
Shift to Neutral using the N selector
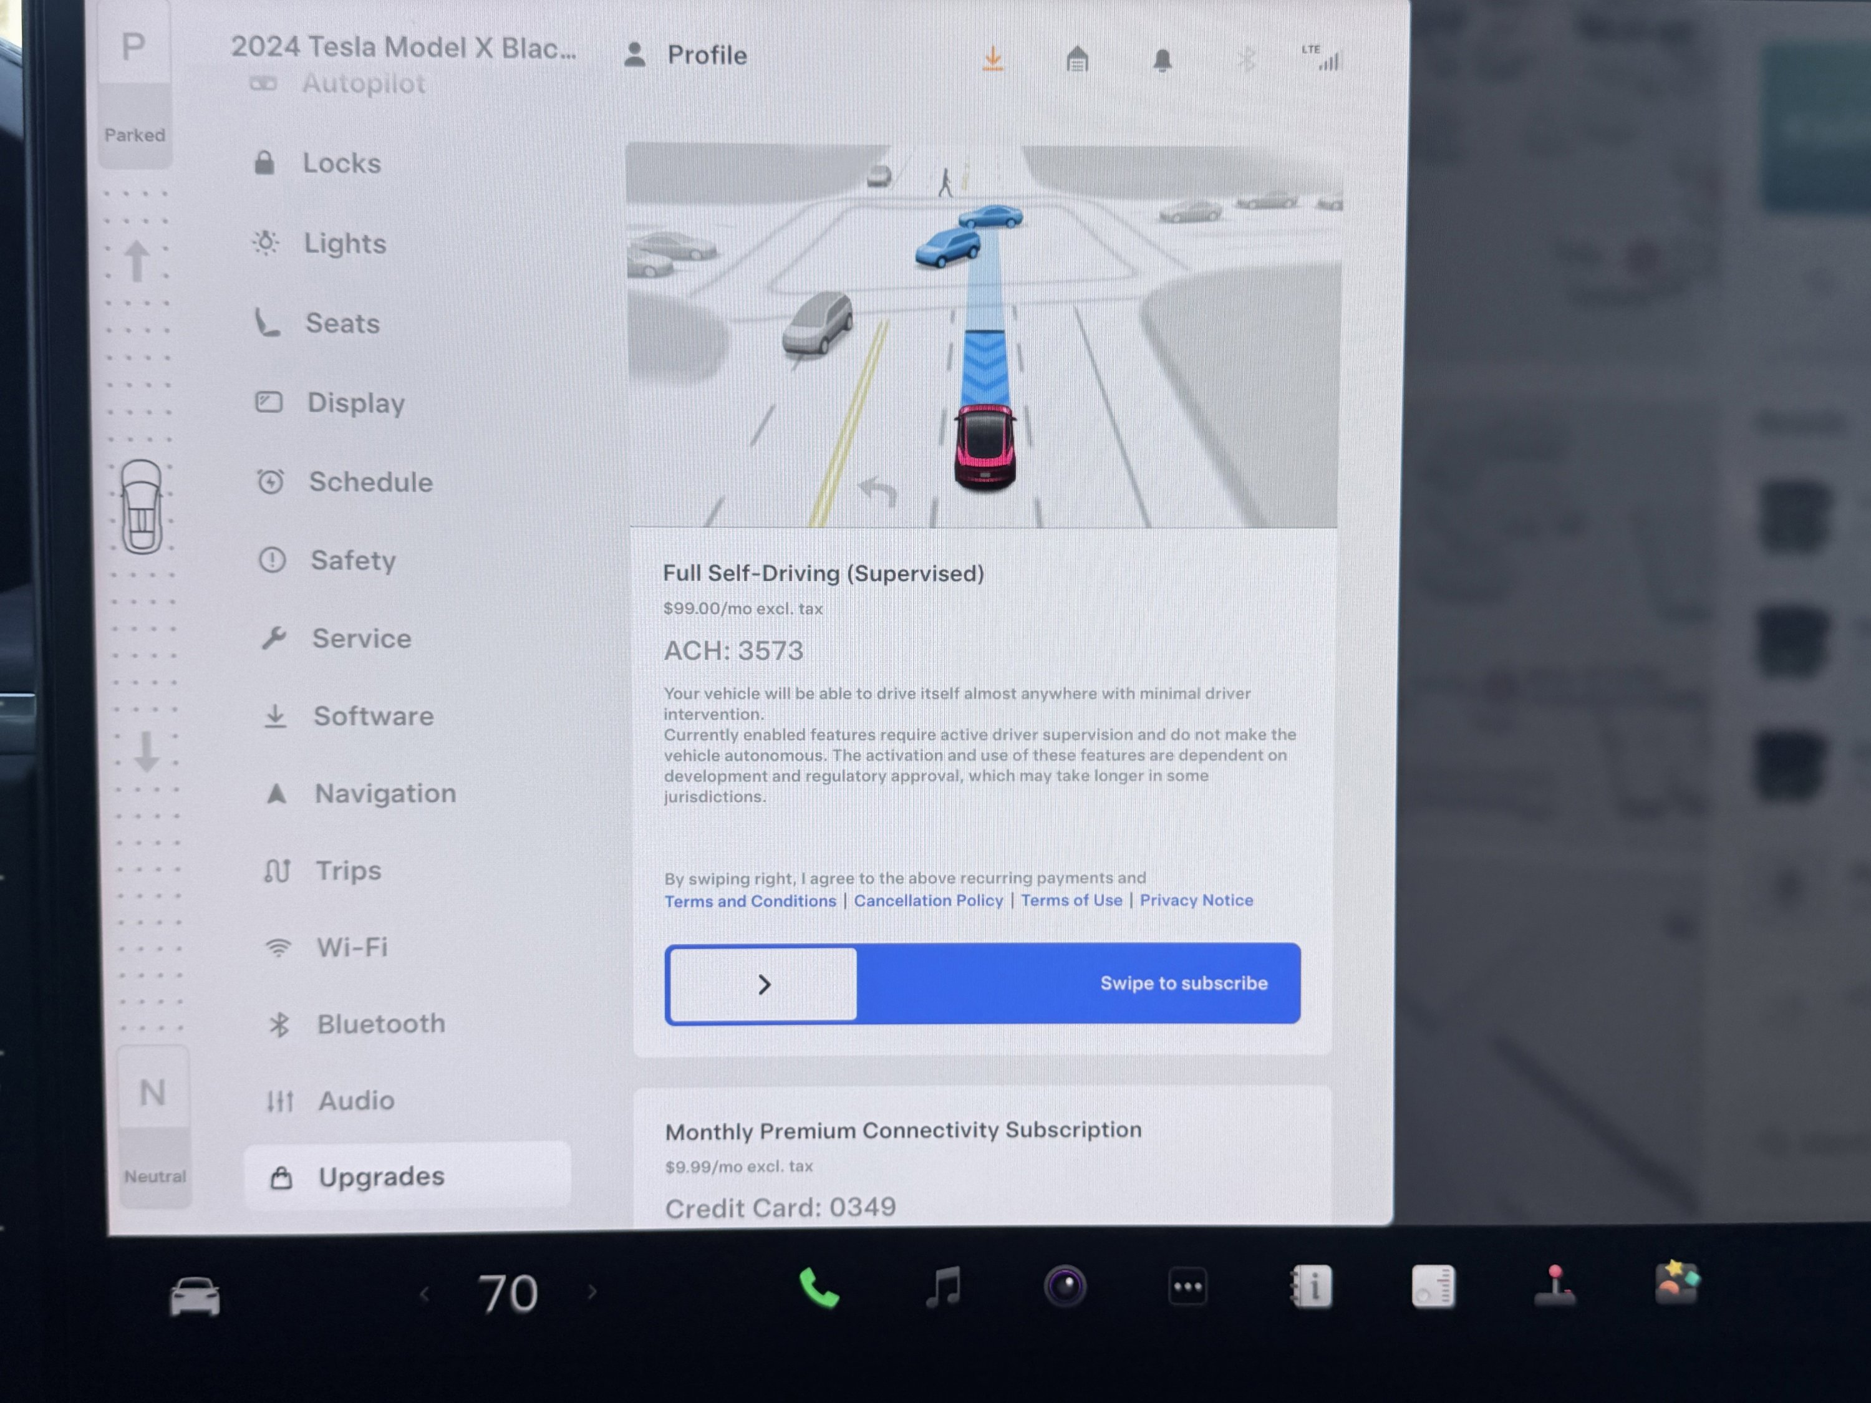pos(153,1092)
